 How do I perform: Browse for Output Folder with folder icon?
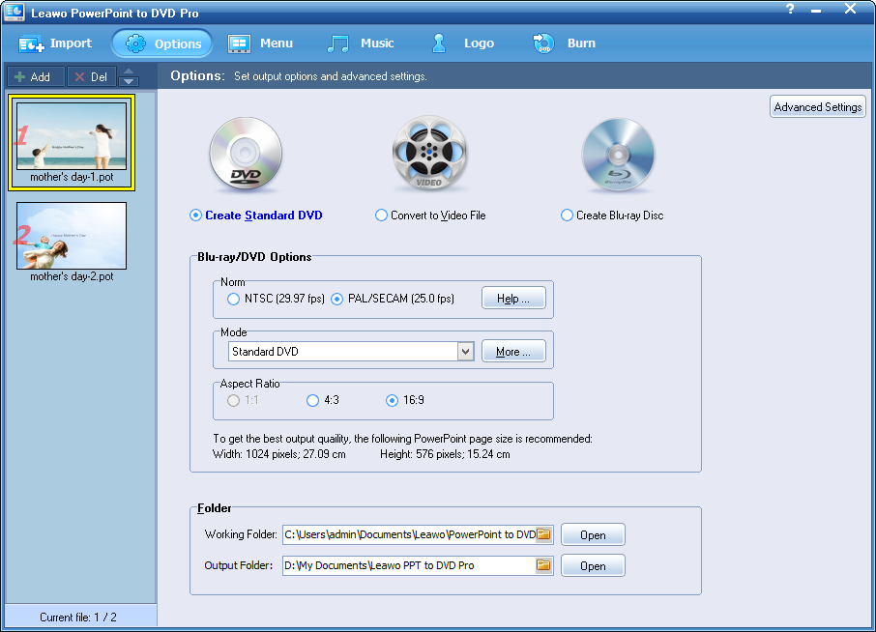coord(543,565)
